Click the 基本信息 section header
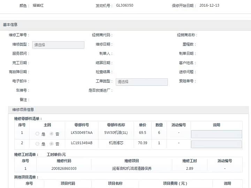Viewport: 251px width, 188px height. pyautogui.click(x=10, y=25)
